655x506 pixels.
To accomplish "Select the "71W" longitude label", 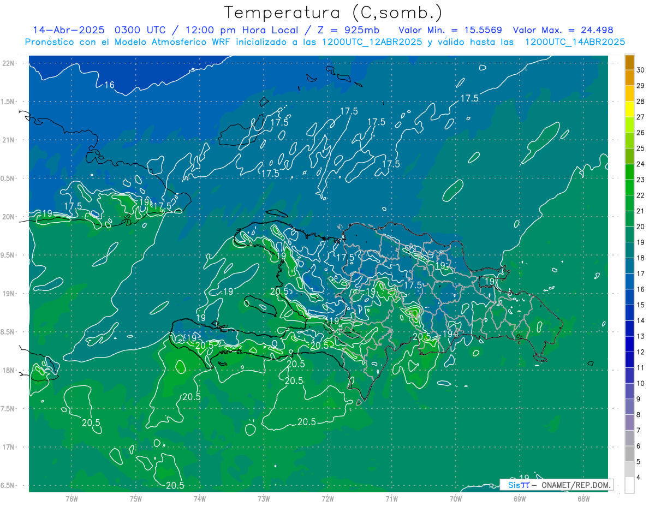I will 392,498.
